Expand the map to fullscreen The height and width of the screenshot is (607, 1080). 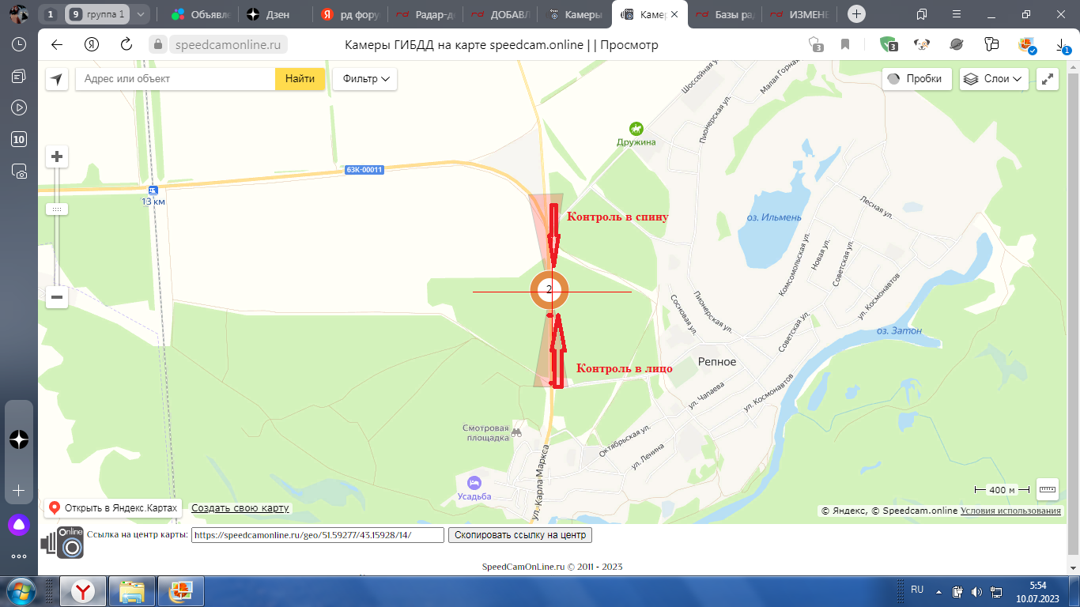point(1048,79)
